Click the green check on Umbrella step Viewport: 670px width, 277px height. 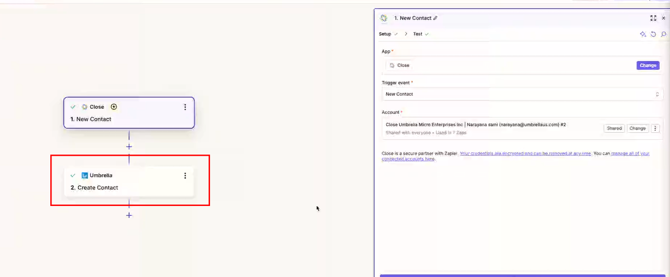pos(73,175)
